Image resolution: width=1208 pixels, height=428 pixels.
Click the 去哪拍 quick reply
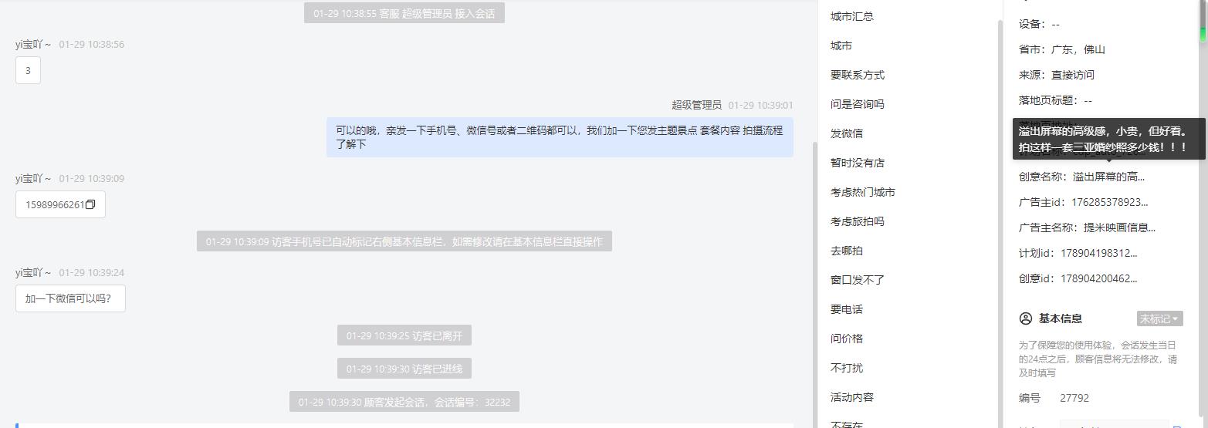pos(847,251)
